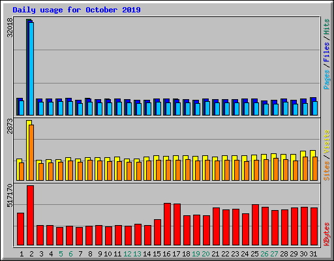The width and height of the screenshot is (334, 261).
Task: Click the 'KBytes' legend label
Action: pos(326,234)
